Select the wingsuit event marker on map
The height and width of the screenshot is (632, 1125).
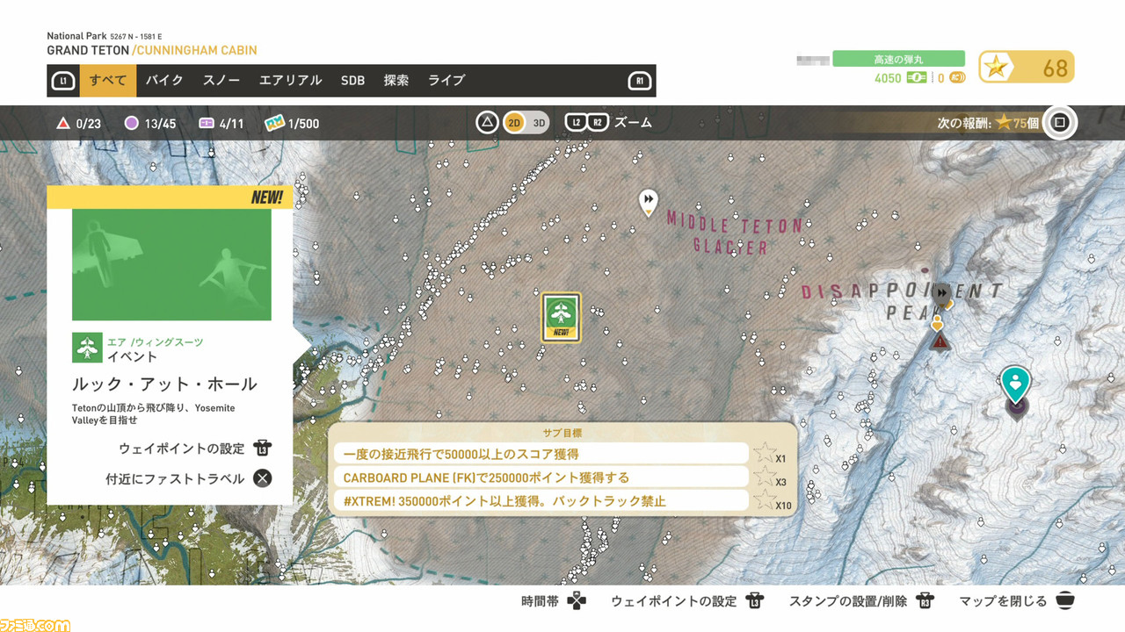(561, 316)
